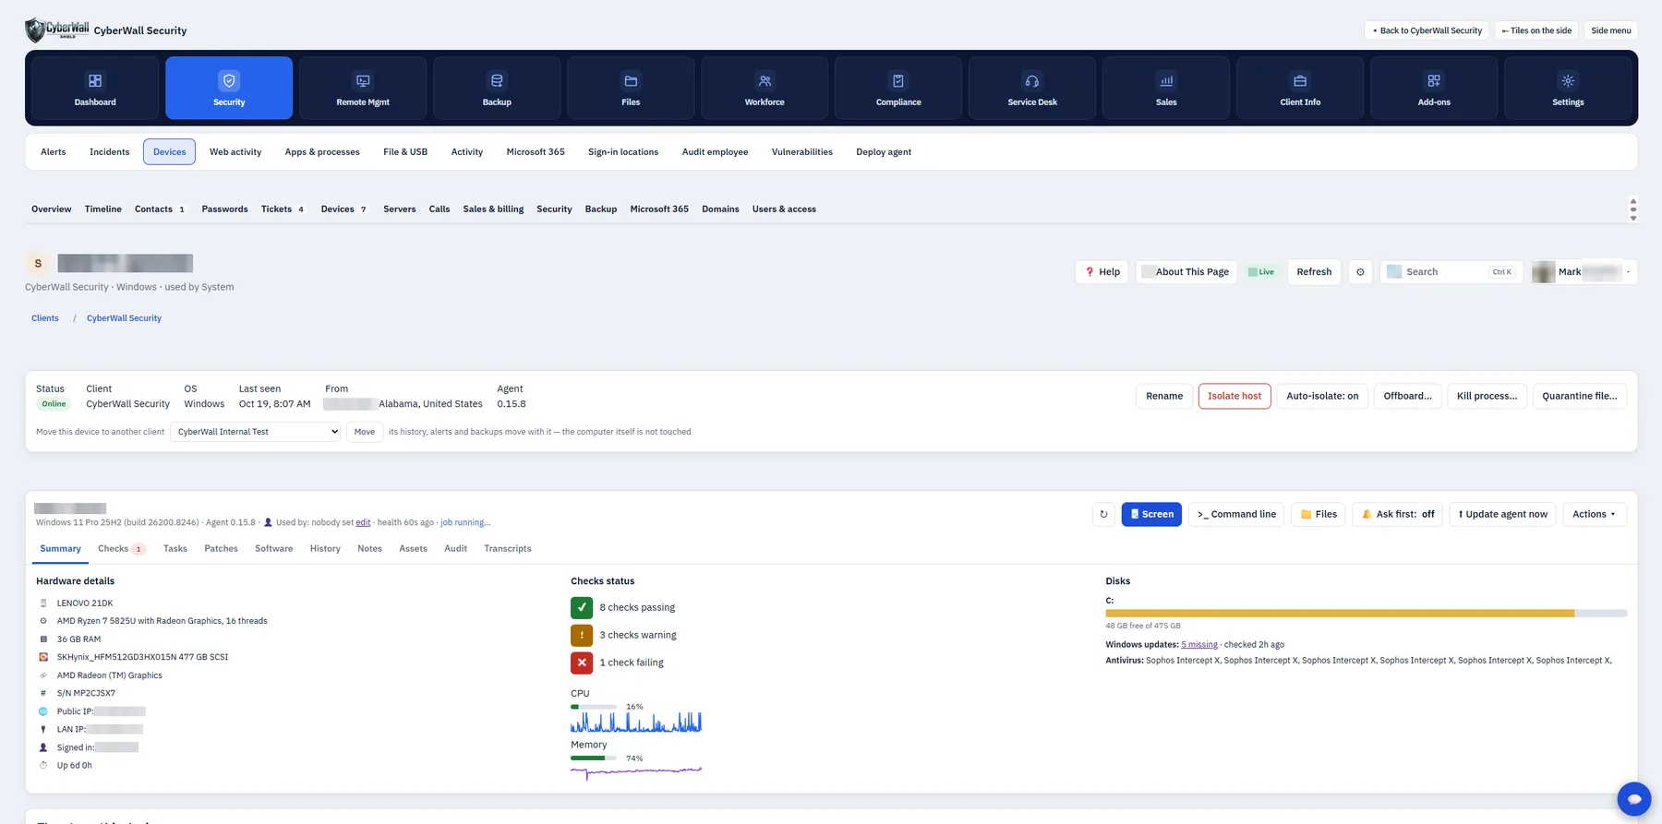The width and height of the screenshot is (1662, 824).
Task: Open the Sales tile
Action: click(1166, 89)
